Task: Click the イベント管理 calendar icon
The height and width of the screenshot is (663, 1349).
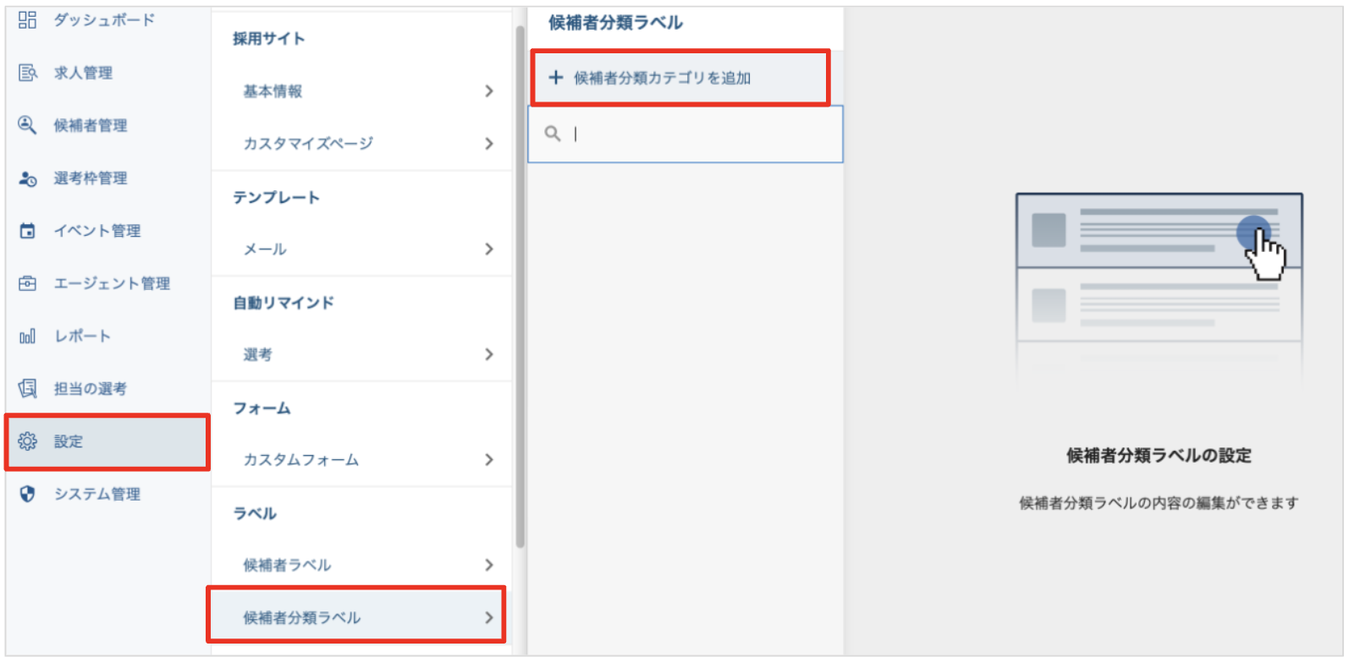Action: 27,231
